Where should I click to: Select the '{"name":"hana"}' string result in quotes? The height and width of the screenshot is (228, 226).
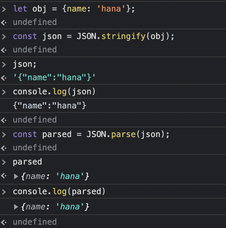click(54, 77)
